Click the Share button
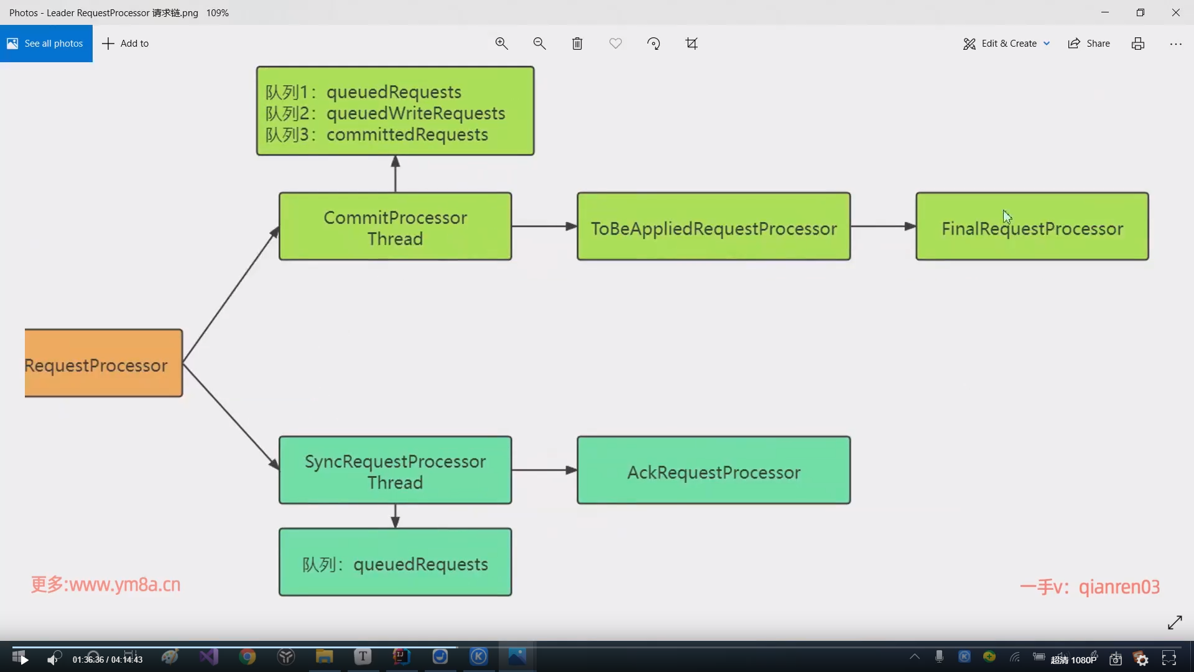This screenshot has height=672, width=1194. pos(1089,44)
